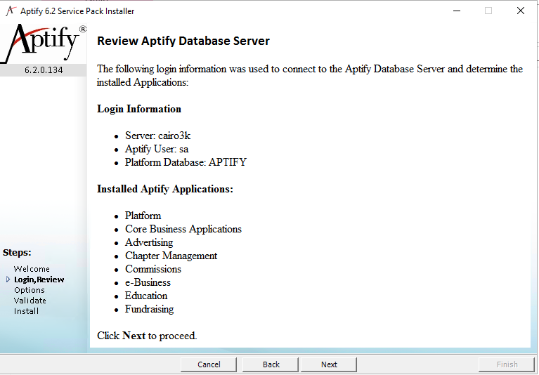Click the Aptify User: sa entry

[x=157, y=149]
